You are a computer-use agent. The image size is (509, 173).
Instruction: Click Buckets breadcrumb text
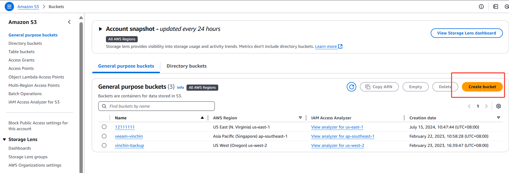(56, 7)
